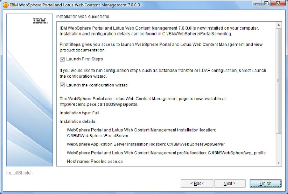Click the Finish button
Screen dimensions: 288x194
tap(265, 183)
